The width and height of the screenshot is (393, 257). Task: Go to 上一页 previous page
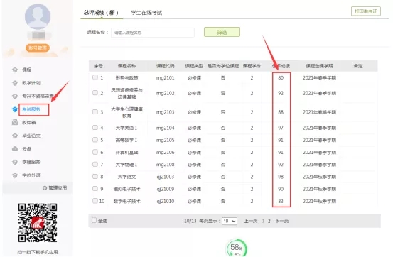251,221
